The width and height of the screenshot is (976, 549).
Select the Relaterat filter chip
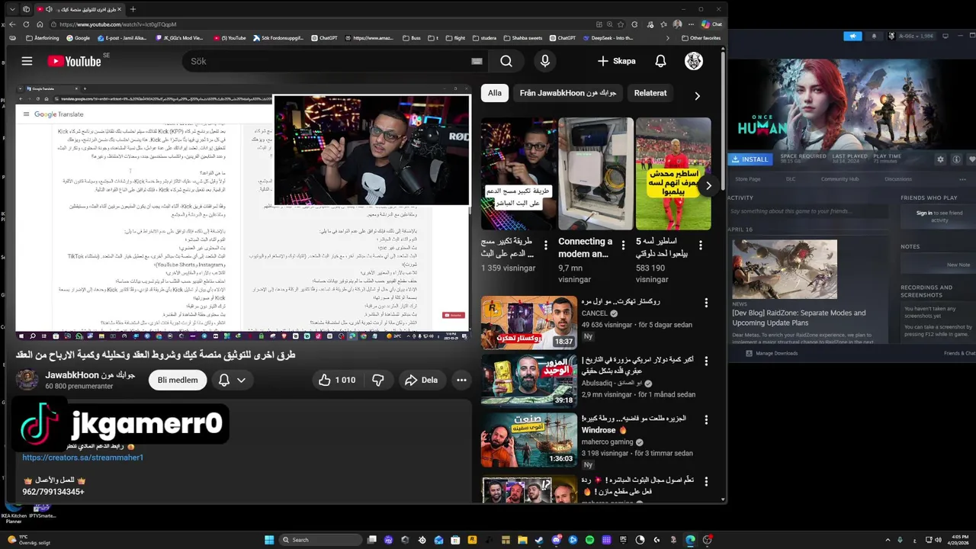click(650, 93)
